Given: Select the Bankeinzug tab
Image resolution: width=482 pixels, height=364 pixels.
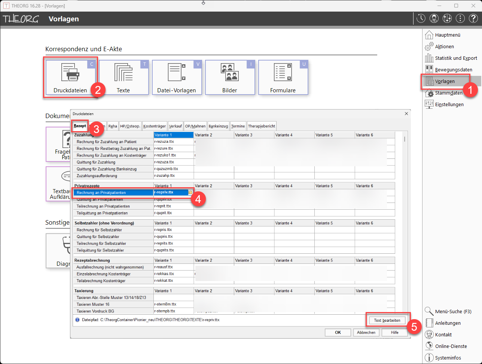Looking at the screenshot, I should point(218,126).
